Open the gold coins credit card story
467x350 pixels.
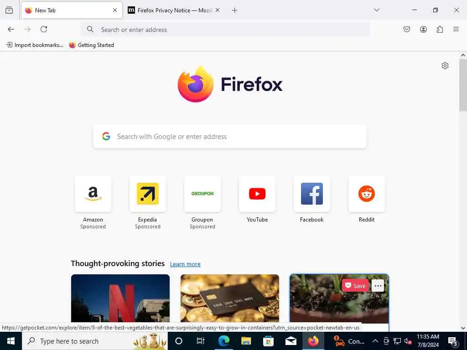point(230,298)
